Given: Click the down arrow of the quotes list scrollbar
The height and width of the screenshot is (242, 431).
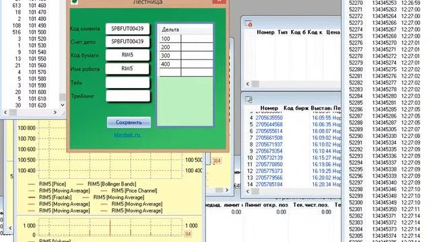Looking at the screenshot, I should tap(63, 105).
